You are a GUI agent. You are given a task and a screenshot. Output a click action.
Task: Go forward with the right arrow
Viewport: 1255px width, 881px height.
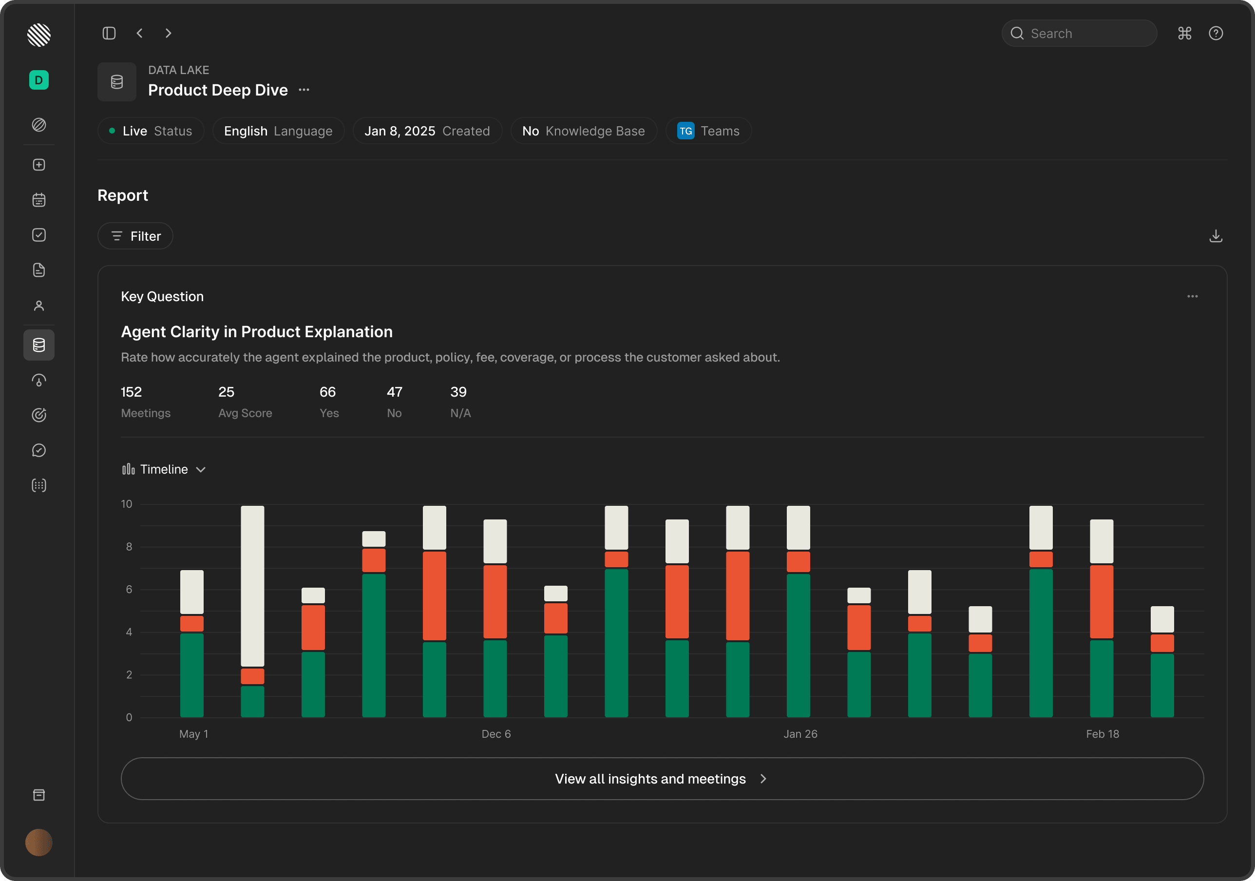(x=169, y=33)
